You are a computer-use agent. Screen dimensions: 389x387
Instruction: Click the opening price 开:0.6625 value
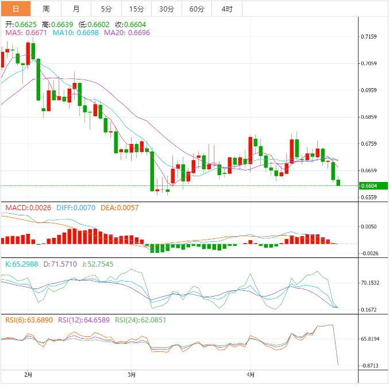(x=21, y=25)
